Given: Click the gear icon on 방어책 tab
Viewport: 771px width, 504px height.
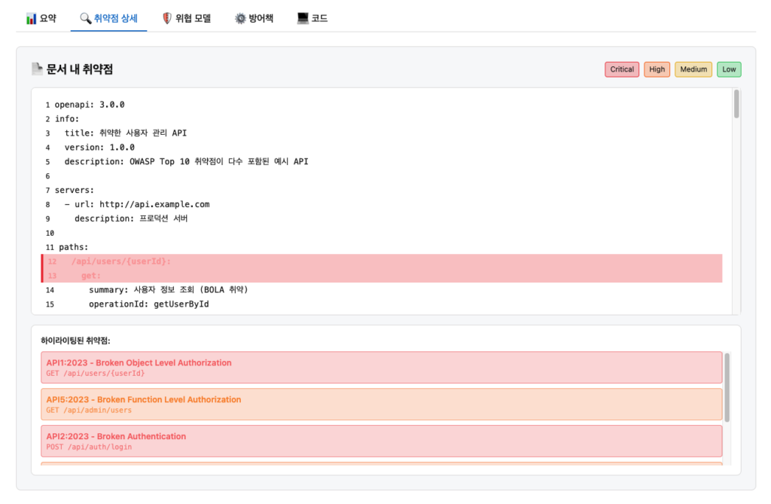Looking at the screenshot, I should [x=240, y=18].
